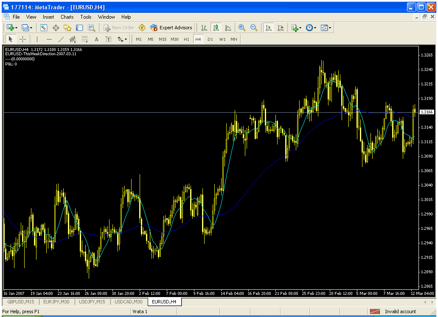Viewport: 438px width, 317px height.
Task: Click the connection status bars icon
Action: coord(375,311)
